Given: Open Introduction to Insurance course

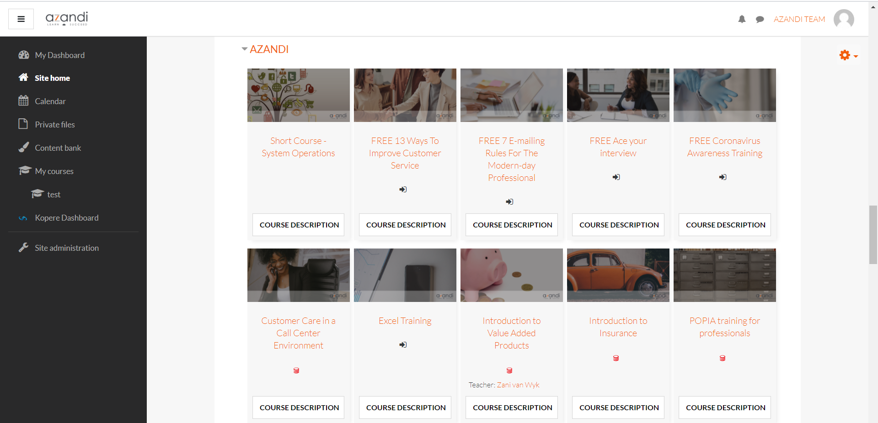Looking at the screenshot, I should [x=618, y=327].
